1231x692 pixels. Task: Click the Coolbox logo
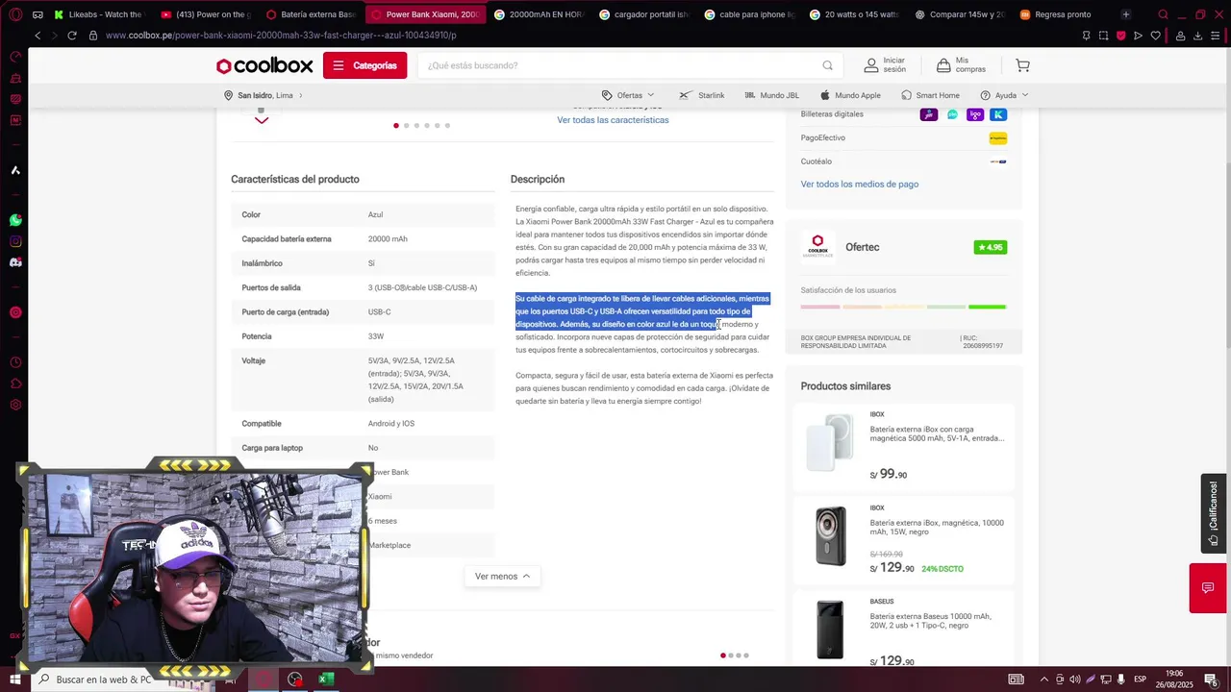coord(264,65)
